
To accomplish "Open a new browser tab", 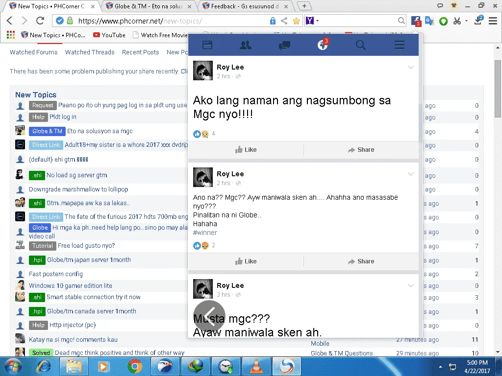I will (304, 6).
